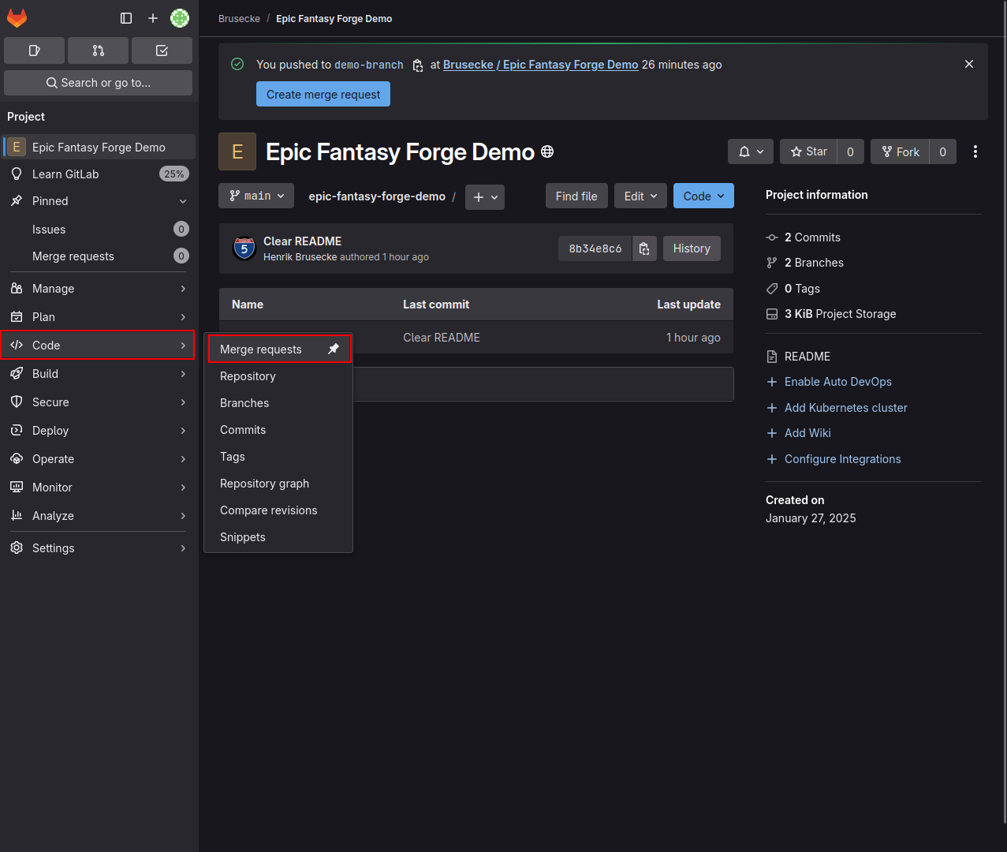Screen dimensions: 1007x852
Task: Click the Code sidebar section
Action: 99,346
